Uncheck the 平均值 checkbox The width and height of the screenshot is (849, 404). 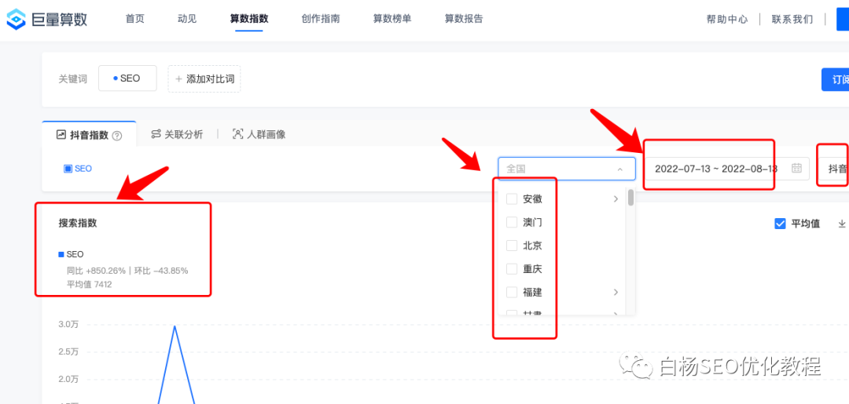(780, 224)
